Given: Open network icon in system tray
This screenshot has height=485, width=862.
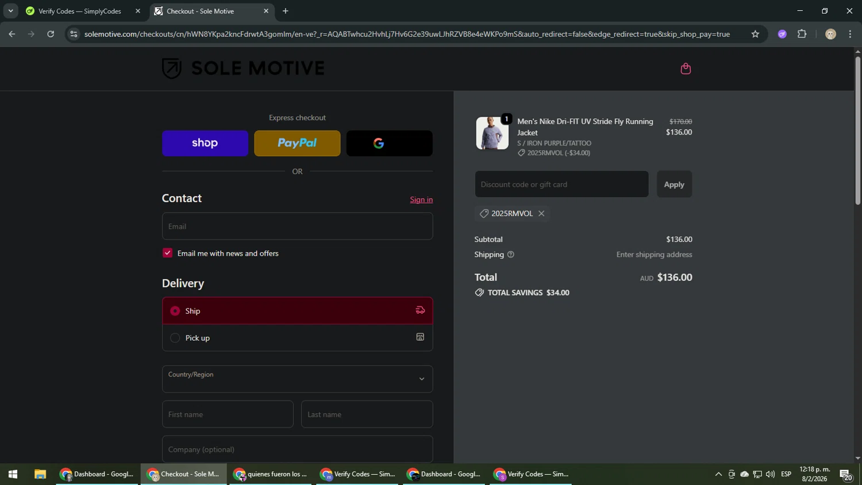Looking at the screenshot, I should [757, 474].
